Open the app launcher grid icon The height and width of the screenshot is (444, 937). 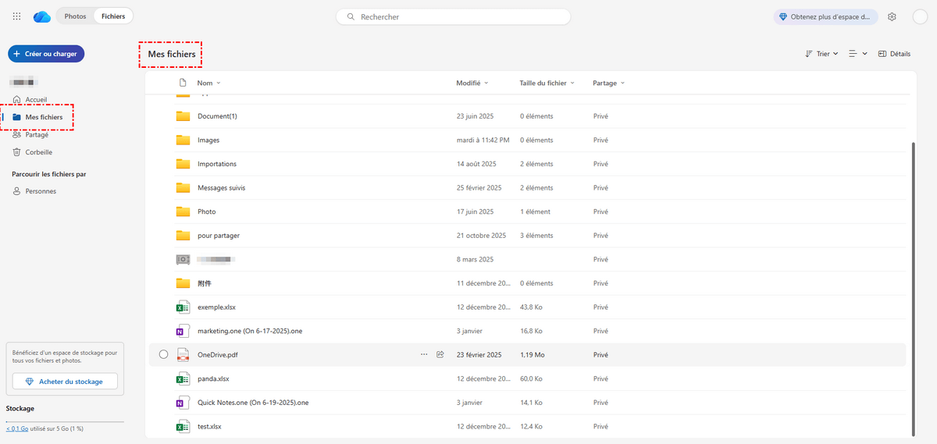(x=17, y=16)
